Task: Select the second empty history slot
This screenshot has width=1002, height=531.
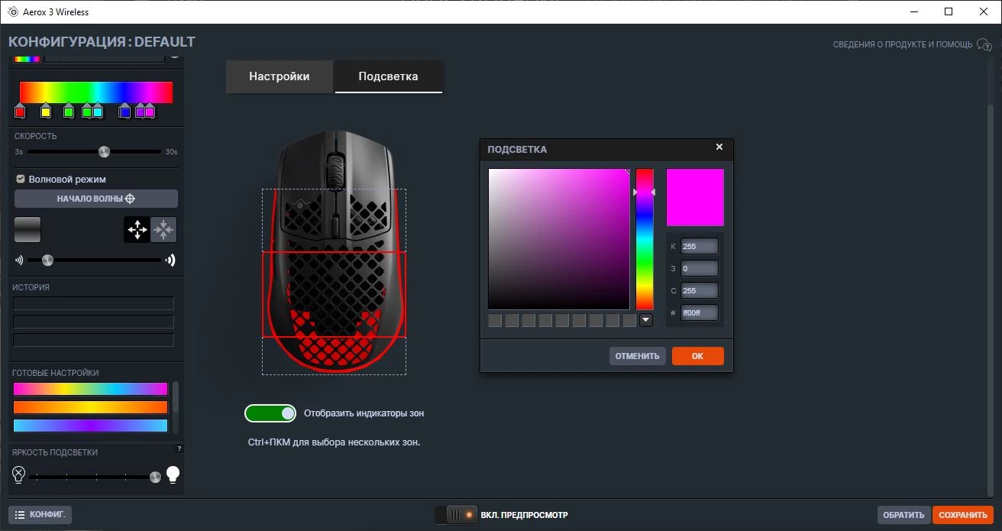Action: click(93, 322)
